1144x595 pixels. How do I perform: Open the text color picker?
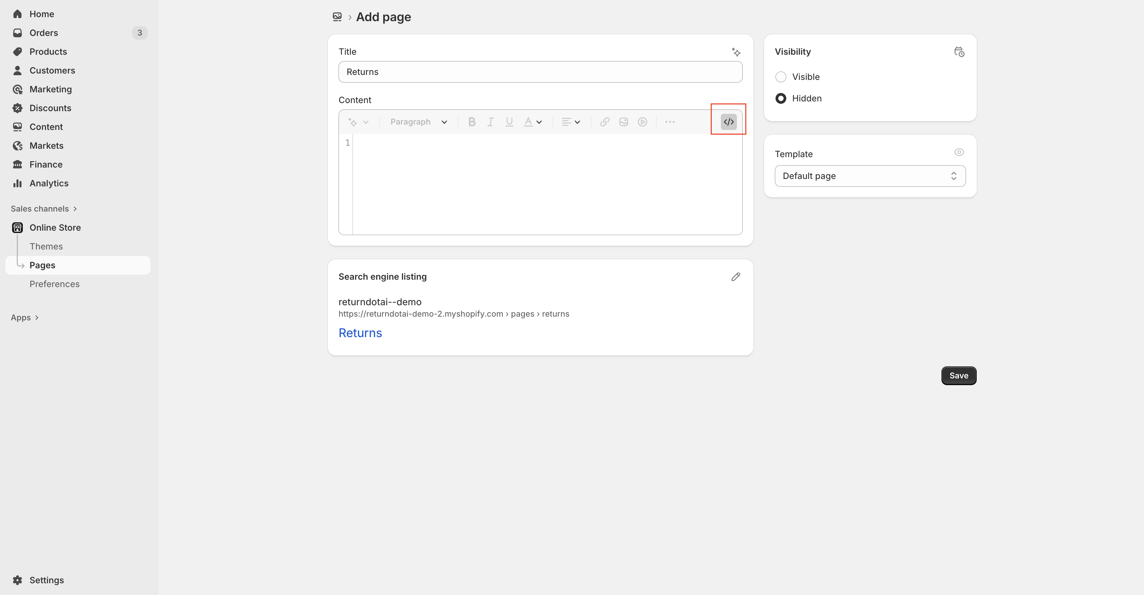532,121
